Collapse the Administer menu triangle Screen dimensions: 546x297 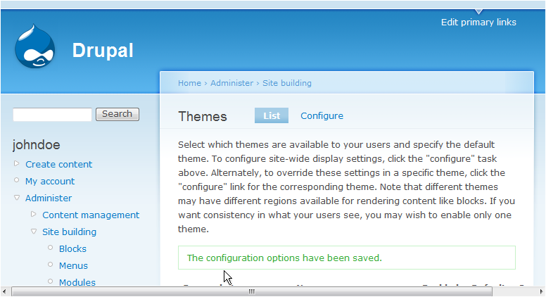tap(17, 198)
